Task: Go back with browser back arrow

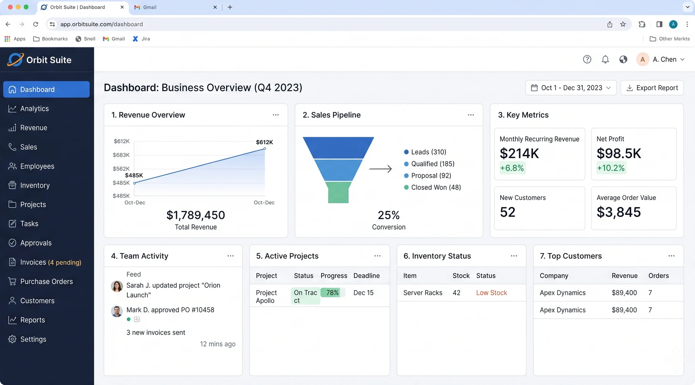Action: pos(8,24)
